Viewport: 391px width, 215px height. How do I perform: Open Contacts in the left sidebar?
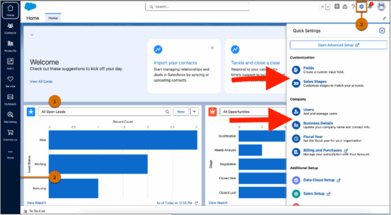(10, 28)
